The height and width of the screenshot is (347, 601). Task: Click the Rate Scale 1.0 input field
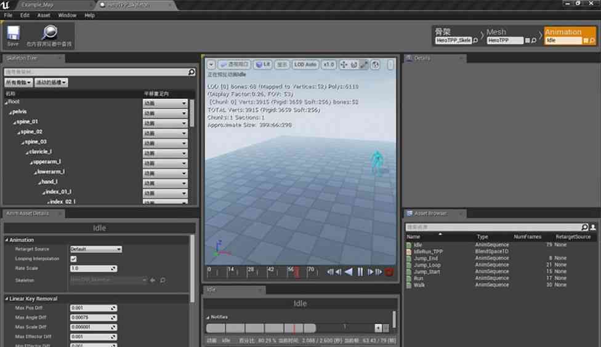click(x=94, y=268)
